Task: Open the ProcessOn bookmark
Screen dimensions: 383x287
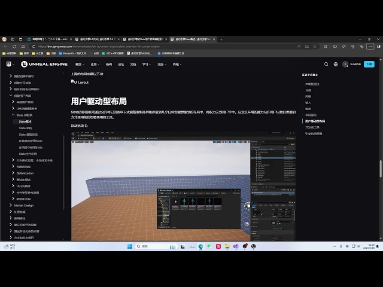Action: 72,53
